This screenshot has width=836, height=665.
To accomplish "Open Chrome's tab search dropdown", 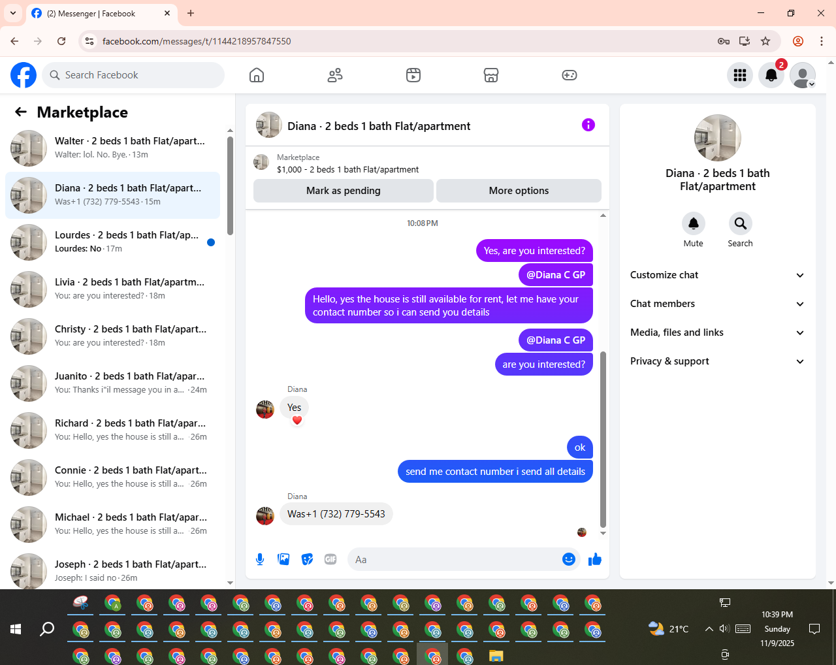I will point(13,13).
